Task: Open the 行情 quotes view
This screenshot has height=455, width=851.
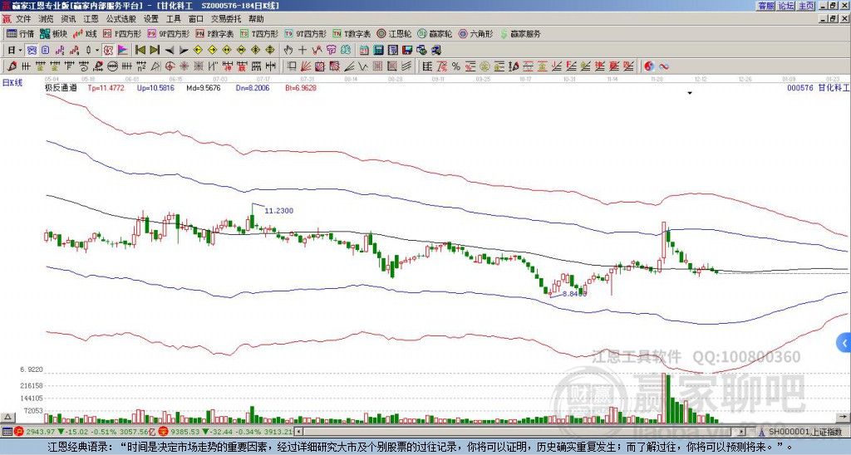Action: 20,34
